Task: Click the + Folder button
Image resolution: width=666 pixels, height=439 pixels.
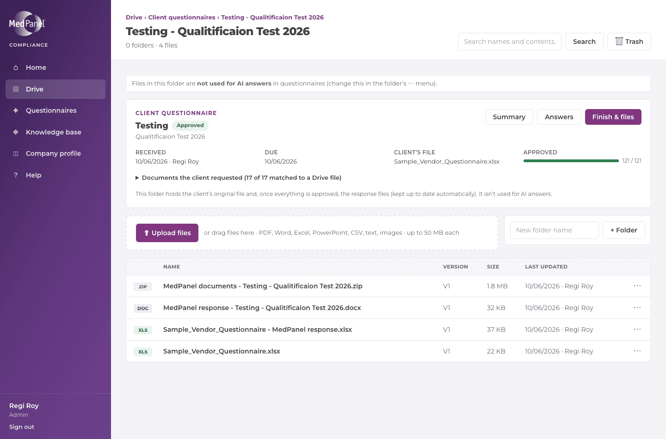Action: pos(624,230)
